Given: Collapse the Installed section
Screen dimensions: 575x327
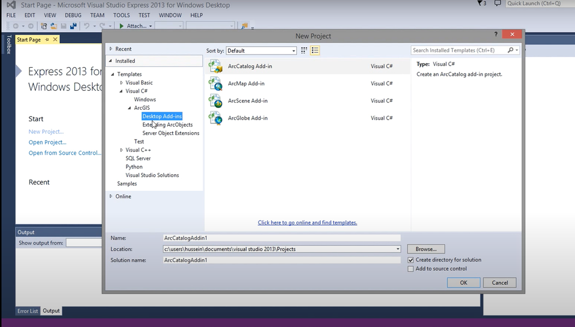Looking at the screenshot, I should [x=111, y=61].
